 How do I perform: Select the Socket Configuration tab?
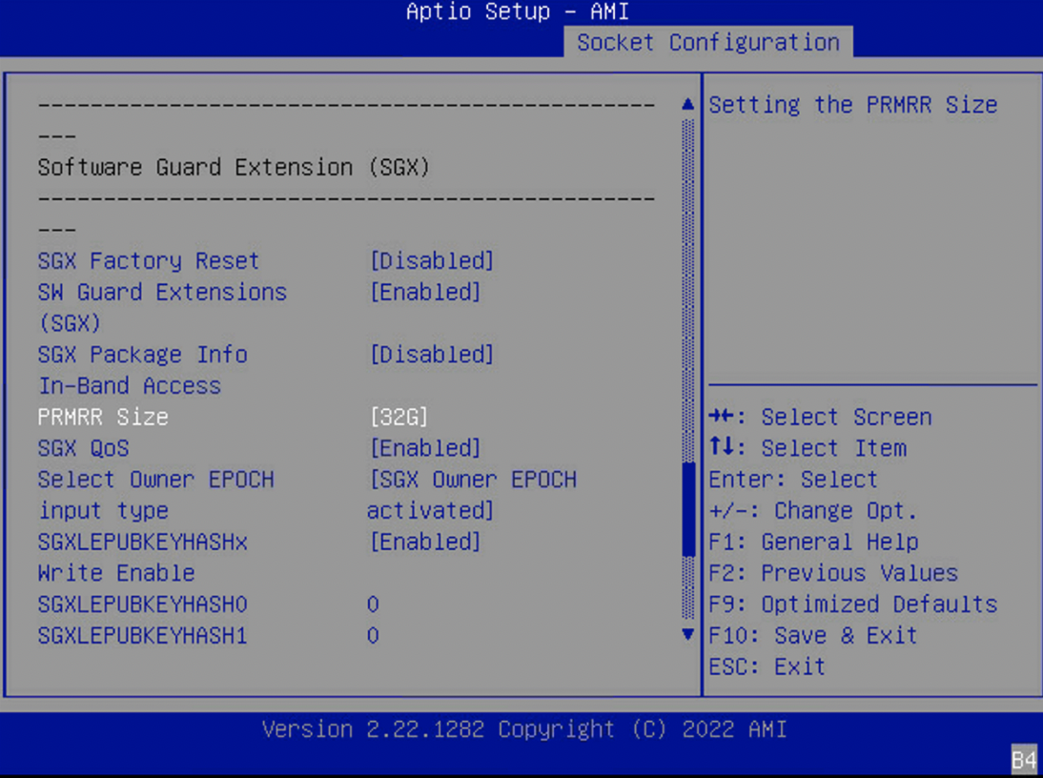point(707,43)
